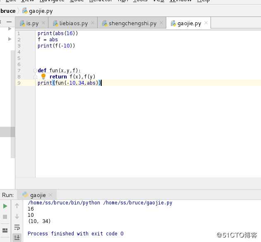Viewport: 261px width, 242px height.
Task: Click the print(abs(16)) code line
Action: click(x=57, y=33)
